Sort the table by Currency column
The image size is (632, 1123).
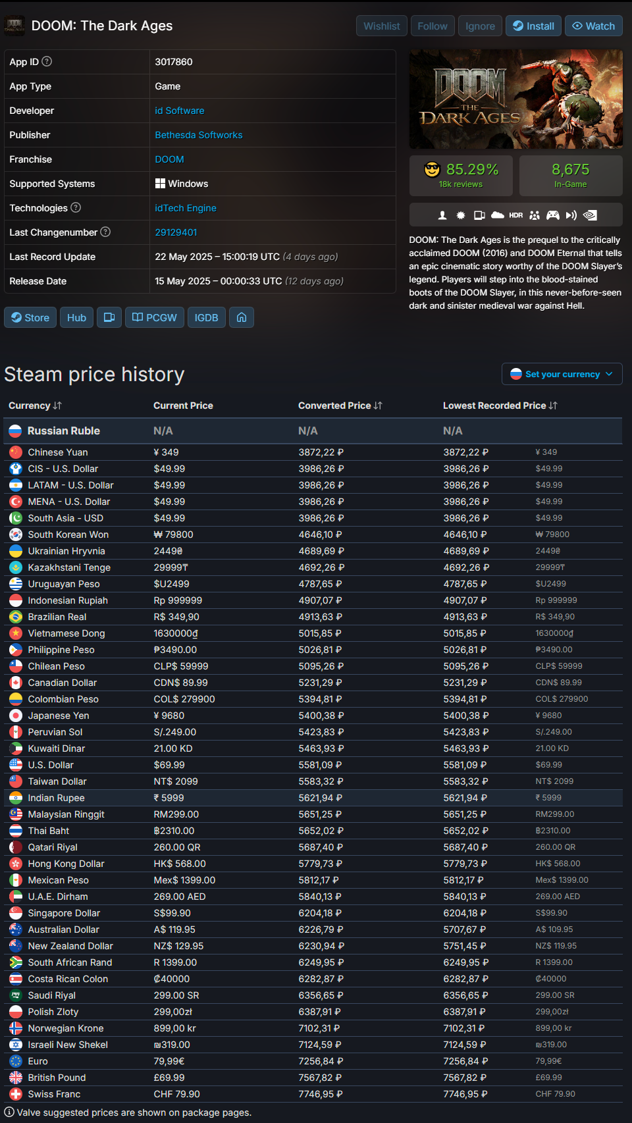pos(35,405)
